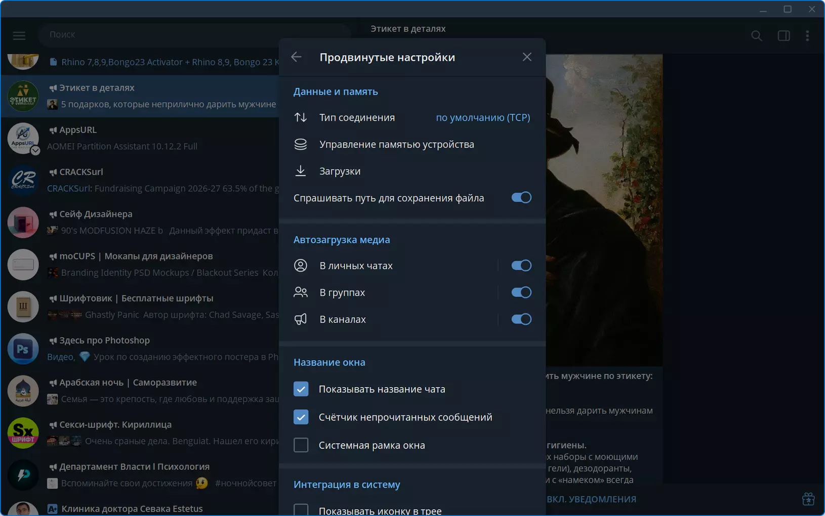The height and width of the screenshot is (516, 825).
Task: Check Системная рамка окна checkbox
Action: [x=301, y=445]
